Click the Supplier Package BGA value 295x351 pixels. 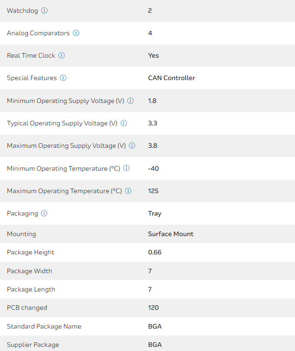(x=155, y=345)
